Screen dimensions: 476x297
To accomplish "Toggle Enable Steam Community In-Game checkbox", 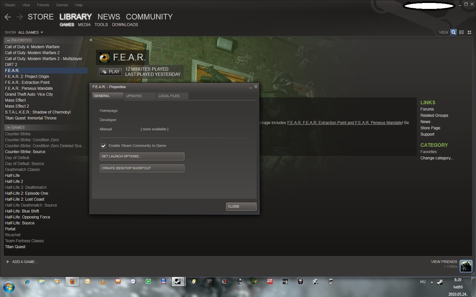I will tap(103, 146).
